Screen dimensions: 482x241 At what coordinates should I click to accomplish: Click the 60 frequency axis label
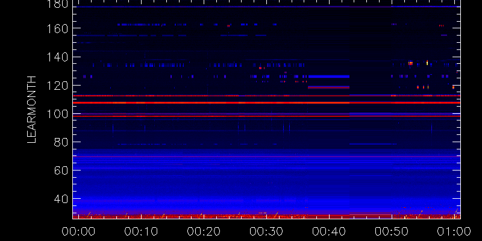pyautogui.click(x=61, y=171)
